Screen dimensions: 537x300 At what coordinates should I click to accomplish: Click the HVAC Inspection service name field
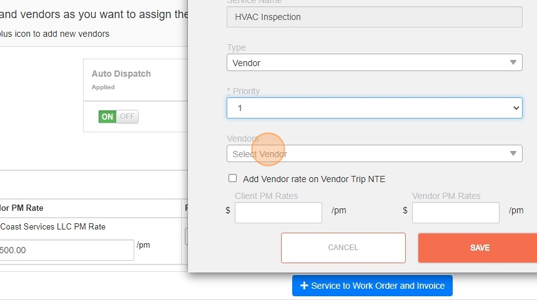pyautogui.click(x=373, y=17)
